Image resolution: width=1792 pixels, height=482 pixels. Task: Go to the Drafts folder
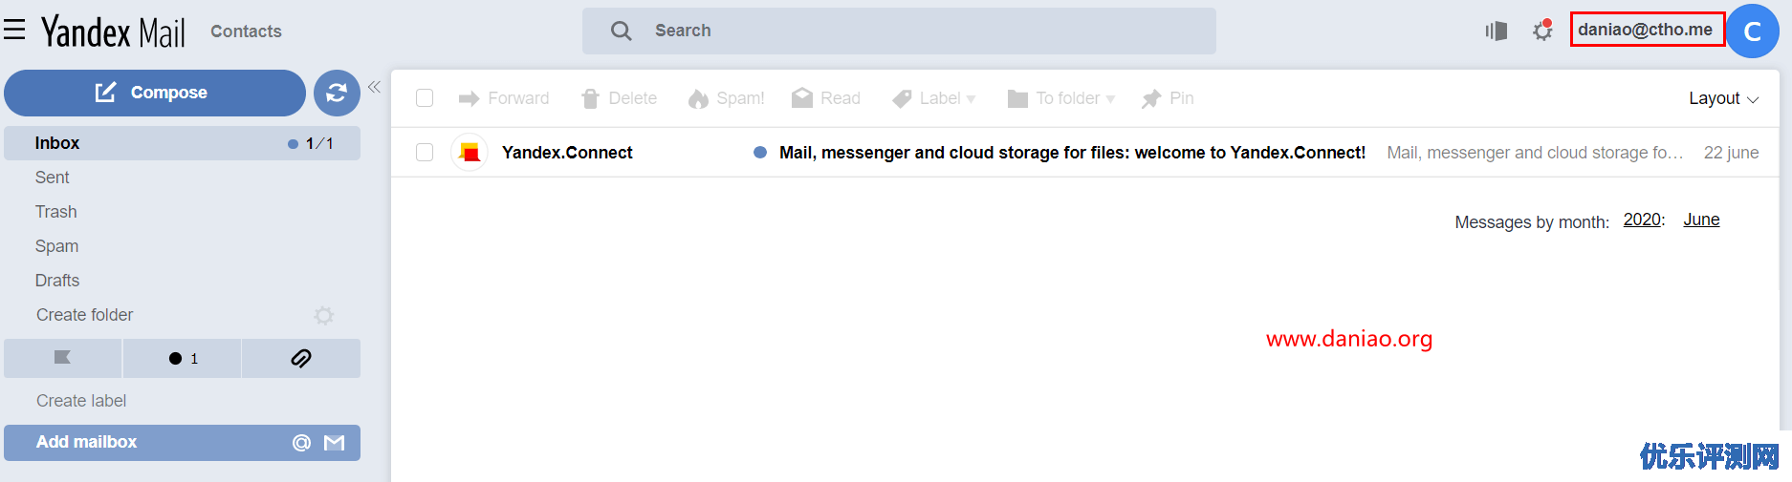click(x=57, y=281)
